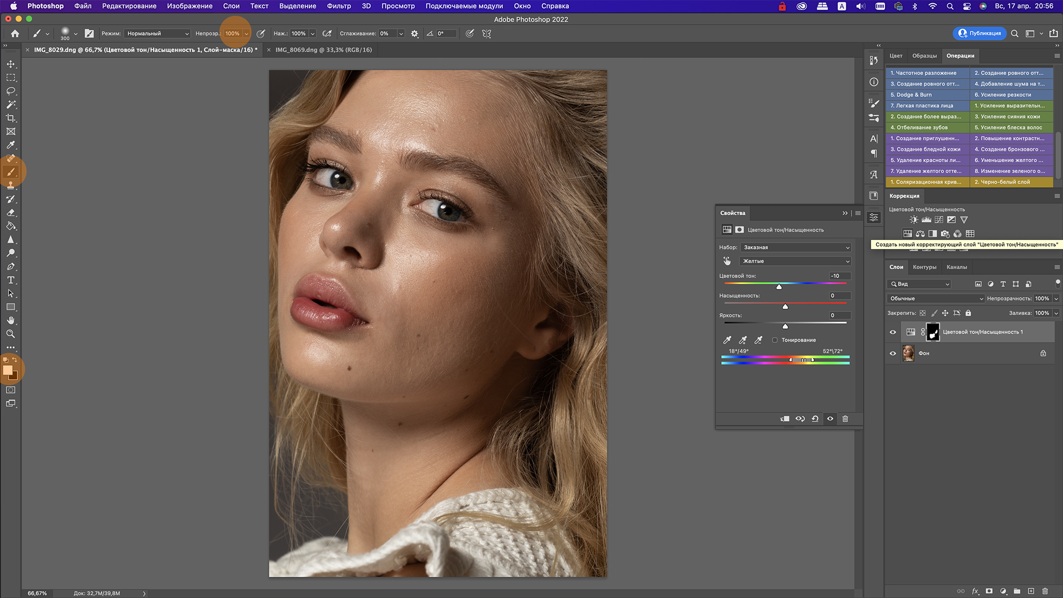Select the Lasso tool
This screenshot has height=598, width=1063.
(11, 91)
